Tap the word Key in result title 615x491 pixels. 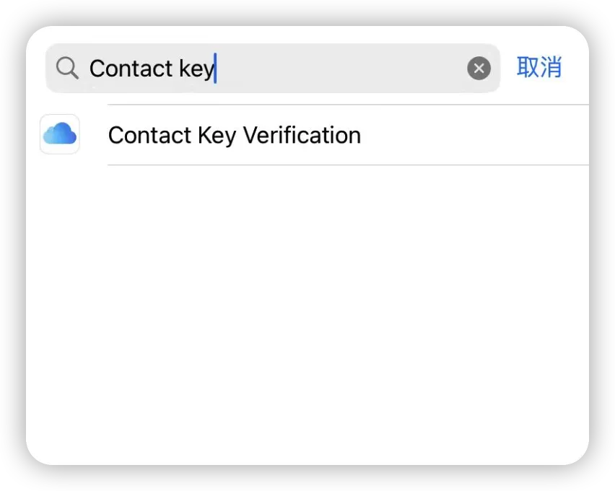(x=217, y=136)
